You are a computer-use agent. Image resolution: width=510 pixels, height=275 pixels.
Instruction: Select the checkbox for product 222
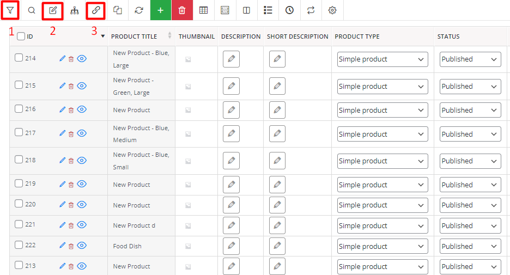coord(19,245)
